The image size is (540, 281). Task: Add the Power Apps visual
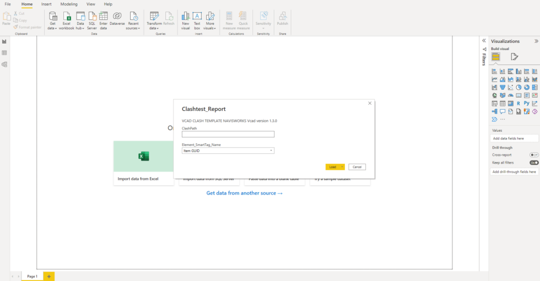534,111
